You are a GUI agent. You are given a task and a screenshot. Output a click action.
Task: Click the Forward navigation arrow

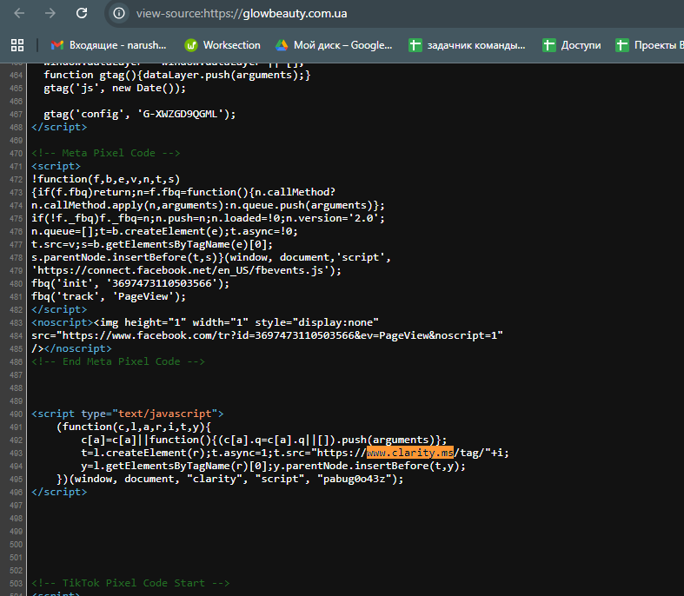pos(50,13)
